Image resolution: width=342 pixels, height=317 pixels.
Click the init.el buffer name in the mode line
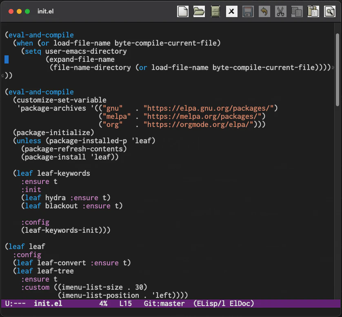48,303
